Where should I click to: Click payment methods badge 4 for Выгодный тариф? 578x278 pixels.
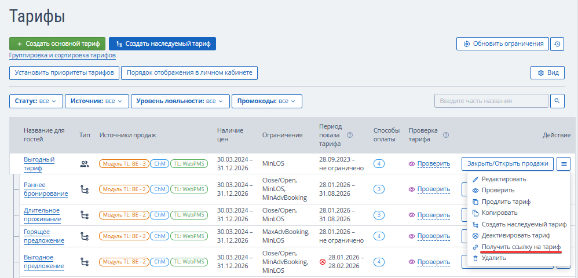tap(379, 164)
